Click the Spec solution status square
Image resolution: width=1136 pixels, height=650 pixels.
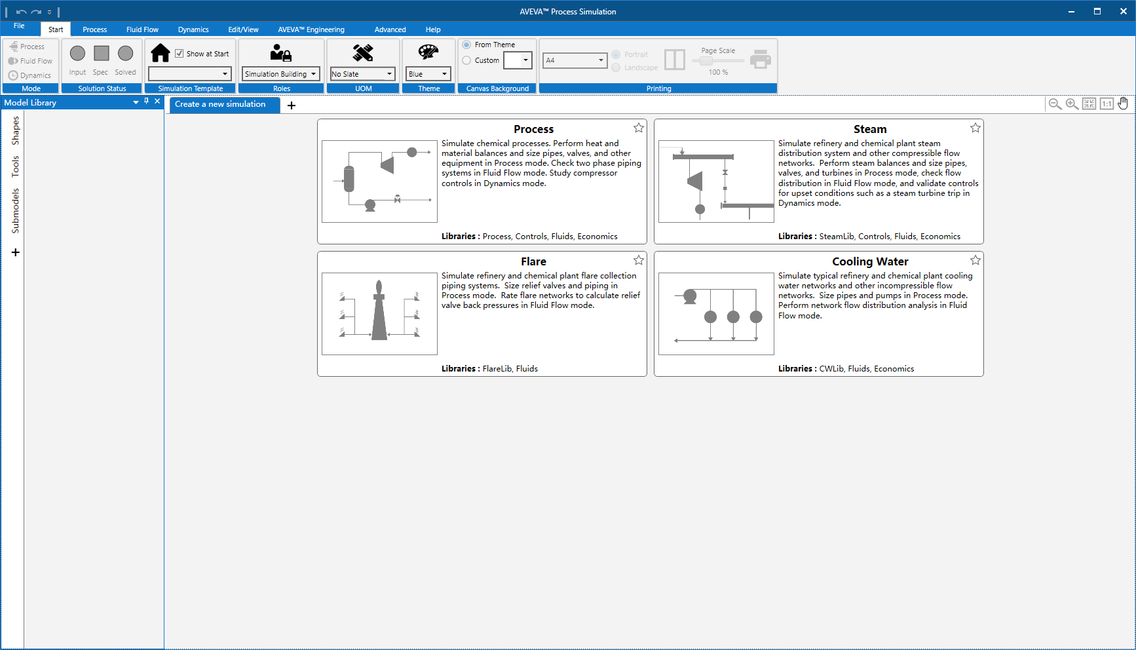click(101, 53)
